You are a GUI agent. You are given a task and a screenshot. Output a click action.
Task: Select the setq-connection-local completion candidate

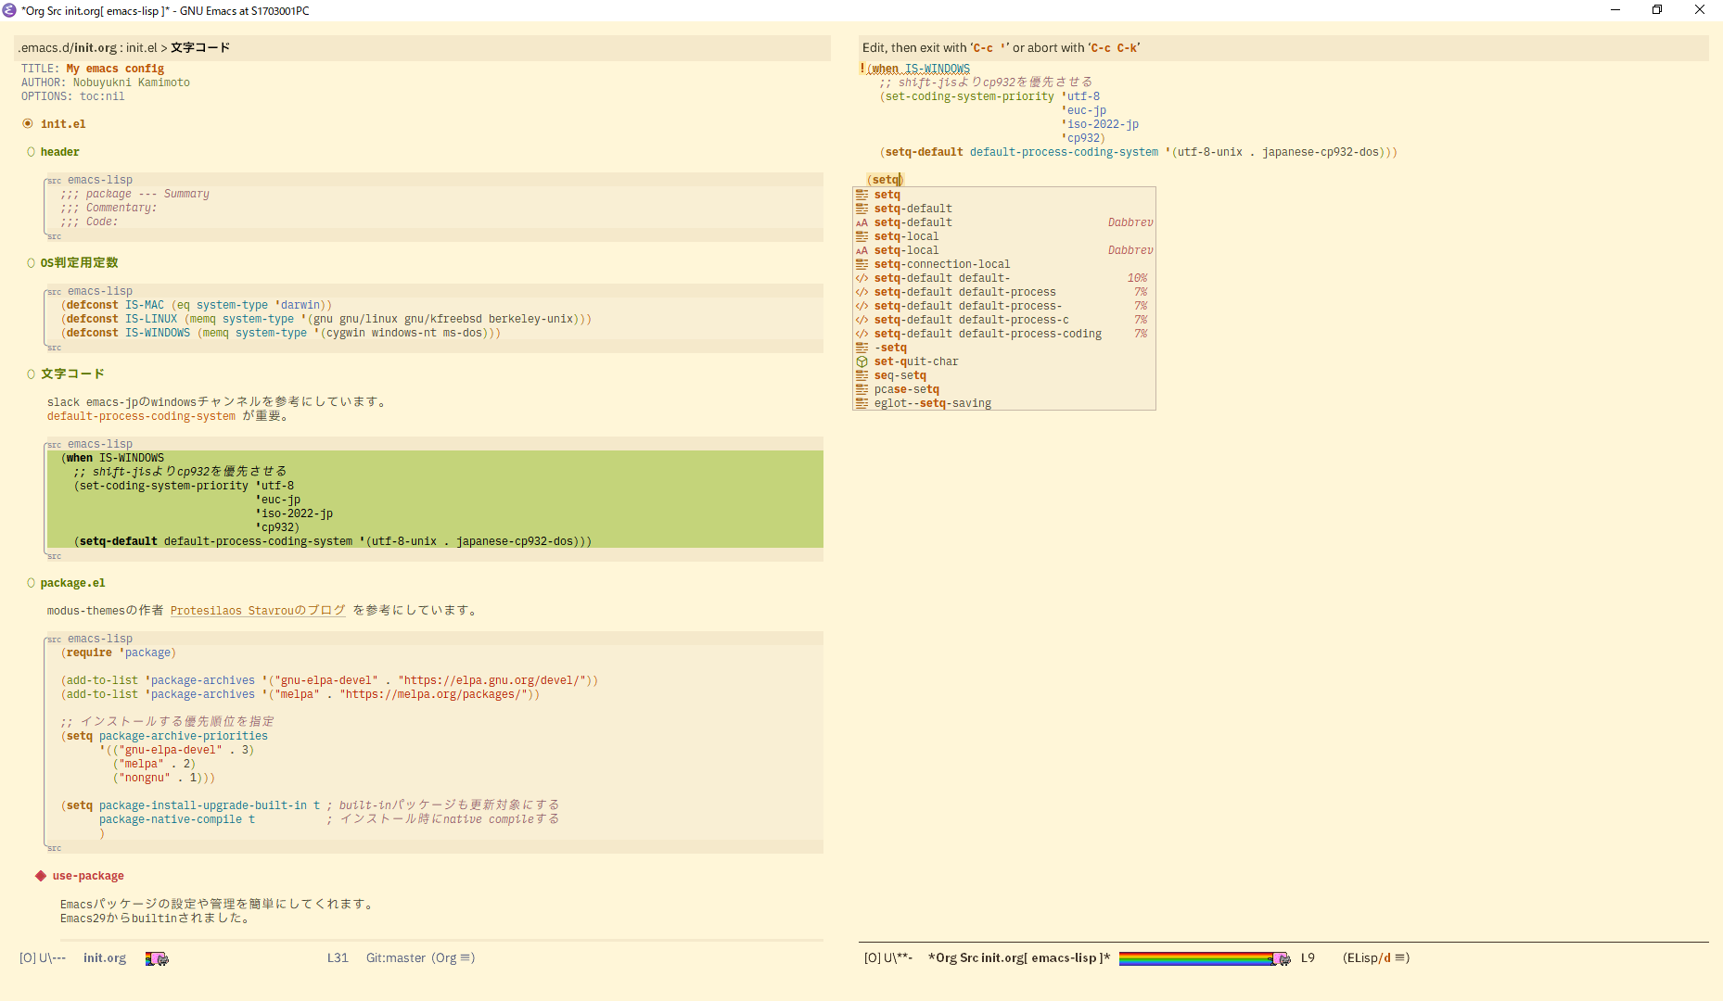942,263
